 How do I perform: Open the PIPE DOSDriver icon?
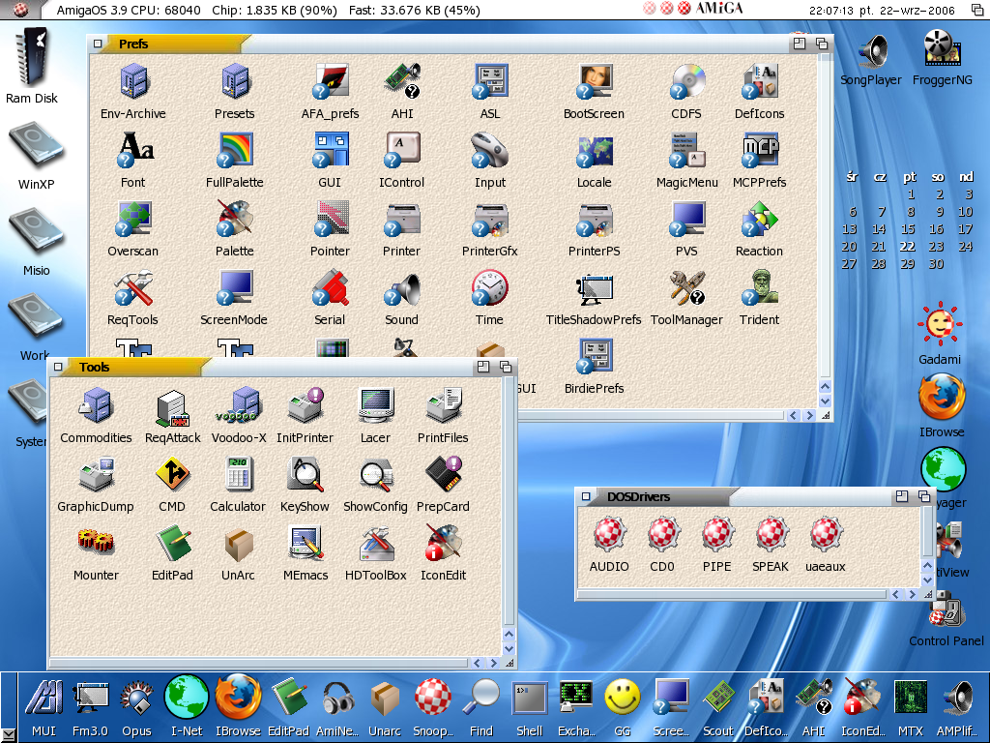718,534
